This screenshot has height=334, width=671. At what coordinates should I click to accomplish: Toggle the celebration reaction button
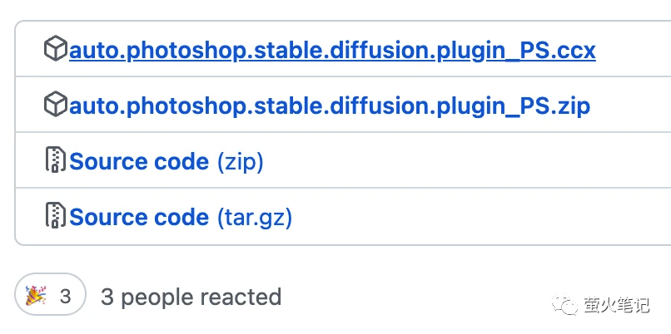(x=50, y=296)
